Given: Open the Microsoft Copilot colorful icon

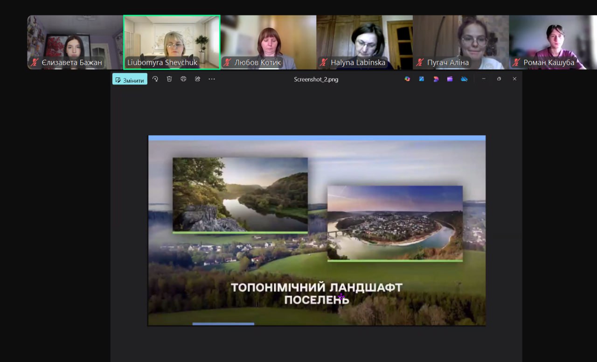Looking at the screenshot, I should [407, 79].
